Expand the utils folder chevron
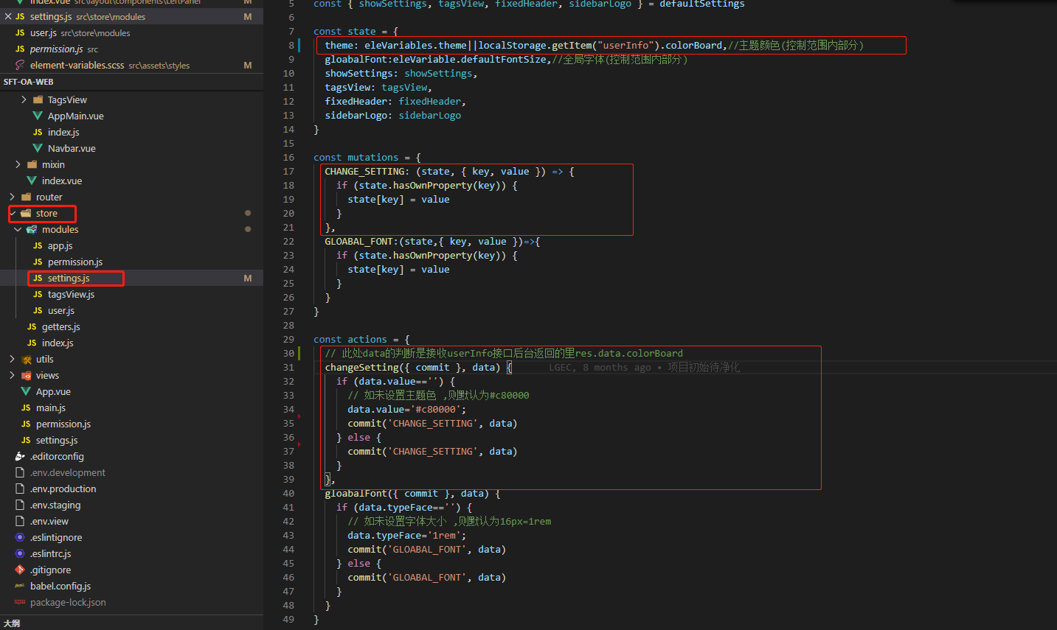Screen dimensions: 1057x630 (x=12, y=359)
